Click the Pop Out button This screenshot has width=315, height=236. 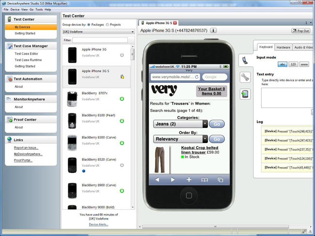[x=301, y=31]
